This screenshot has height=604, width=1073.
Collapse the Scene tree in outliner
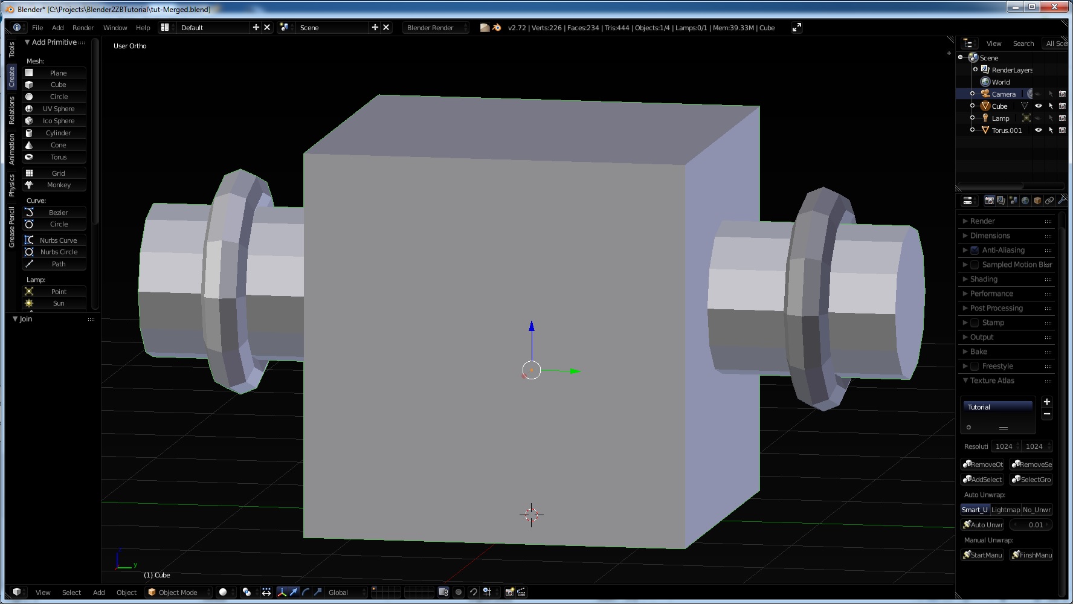961,57
